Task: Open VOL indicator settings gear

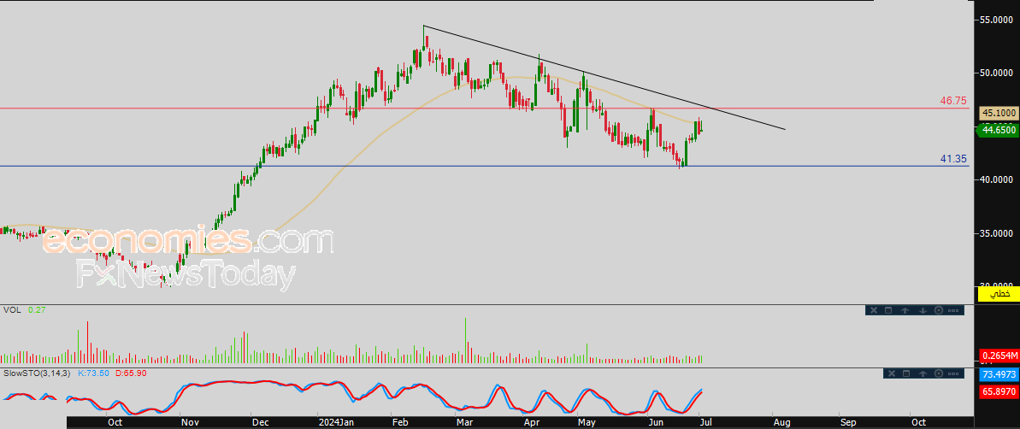Action: 939,310
